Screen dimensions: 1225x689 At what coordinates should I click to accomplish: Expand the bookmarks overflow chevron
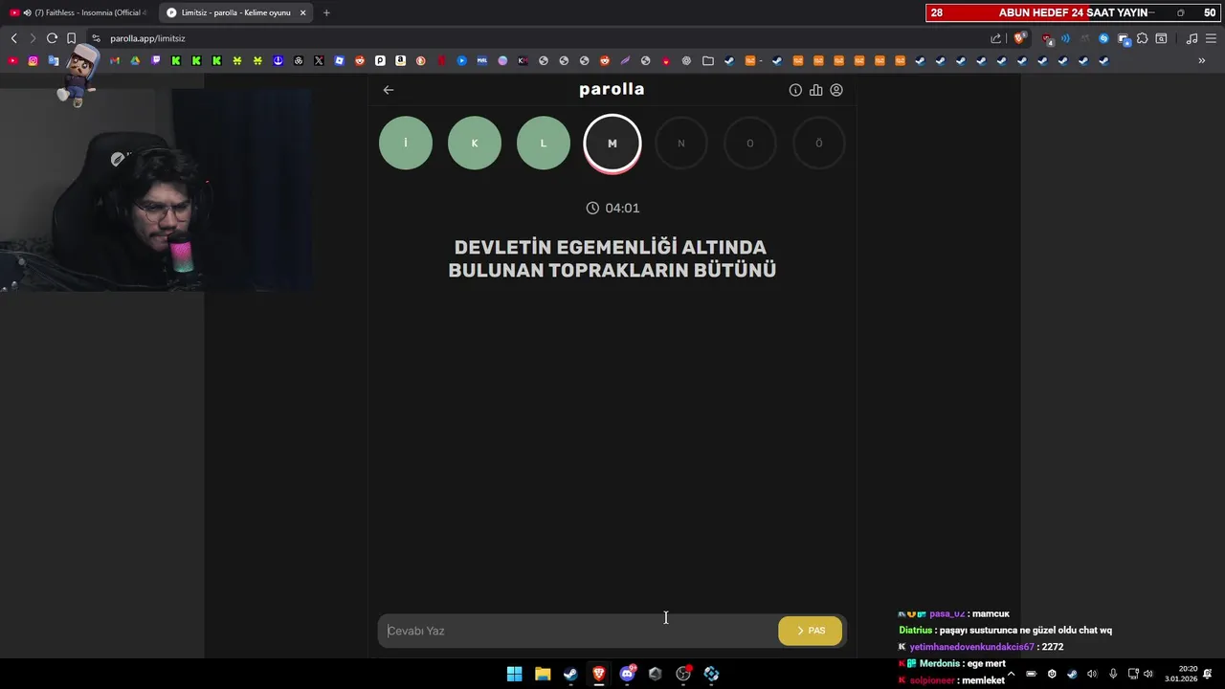pyautogui.click(x=1202, y=60)
